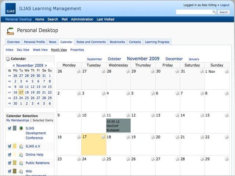The width and height of the screenshot is (235, 176).
Task: Add appointment icon on November 11
Action: 128,115
